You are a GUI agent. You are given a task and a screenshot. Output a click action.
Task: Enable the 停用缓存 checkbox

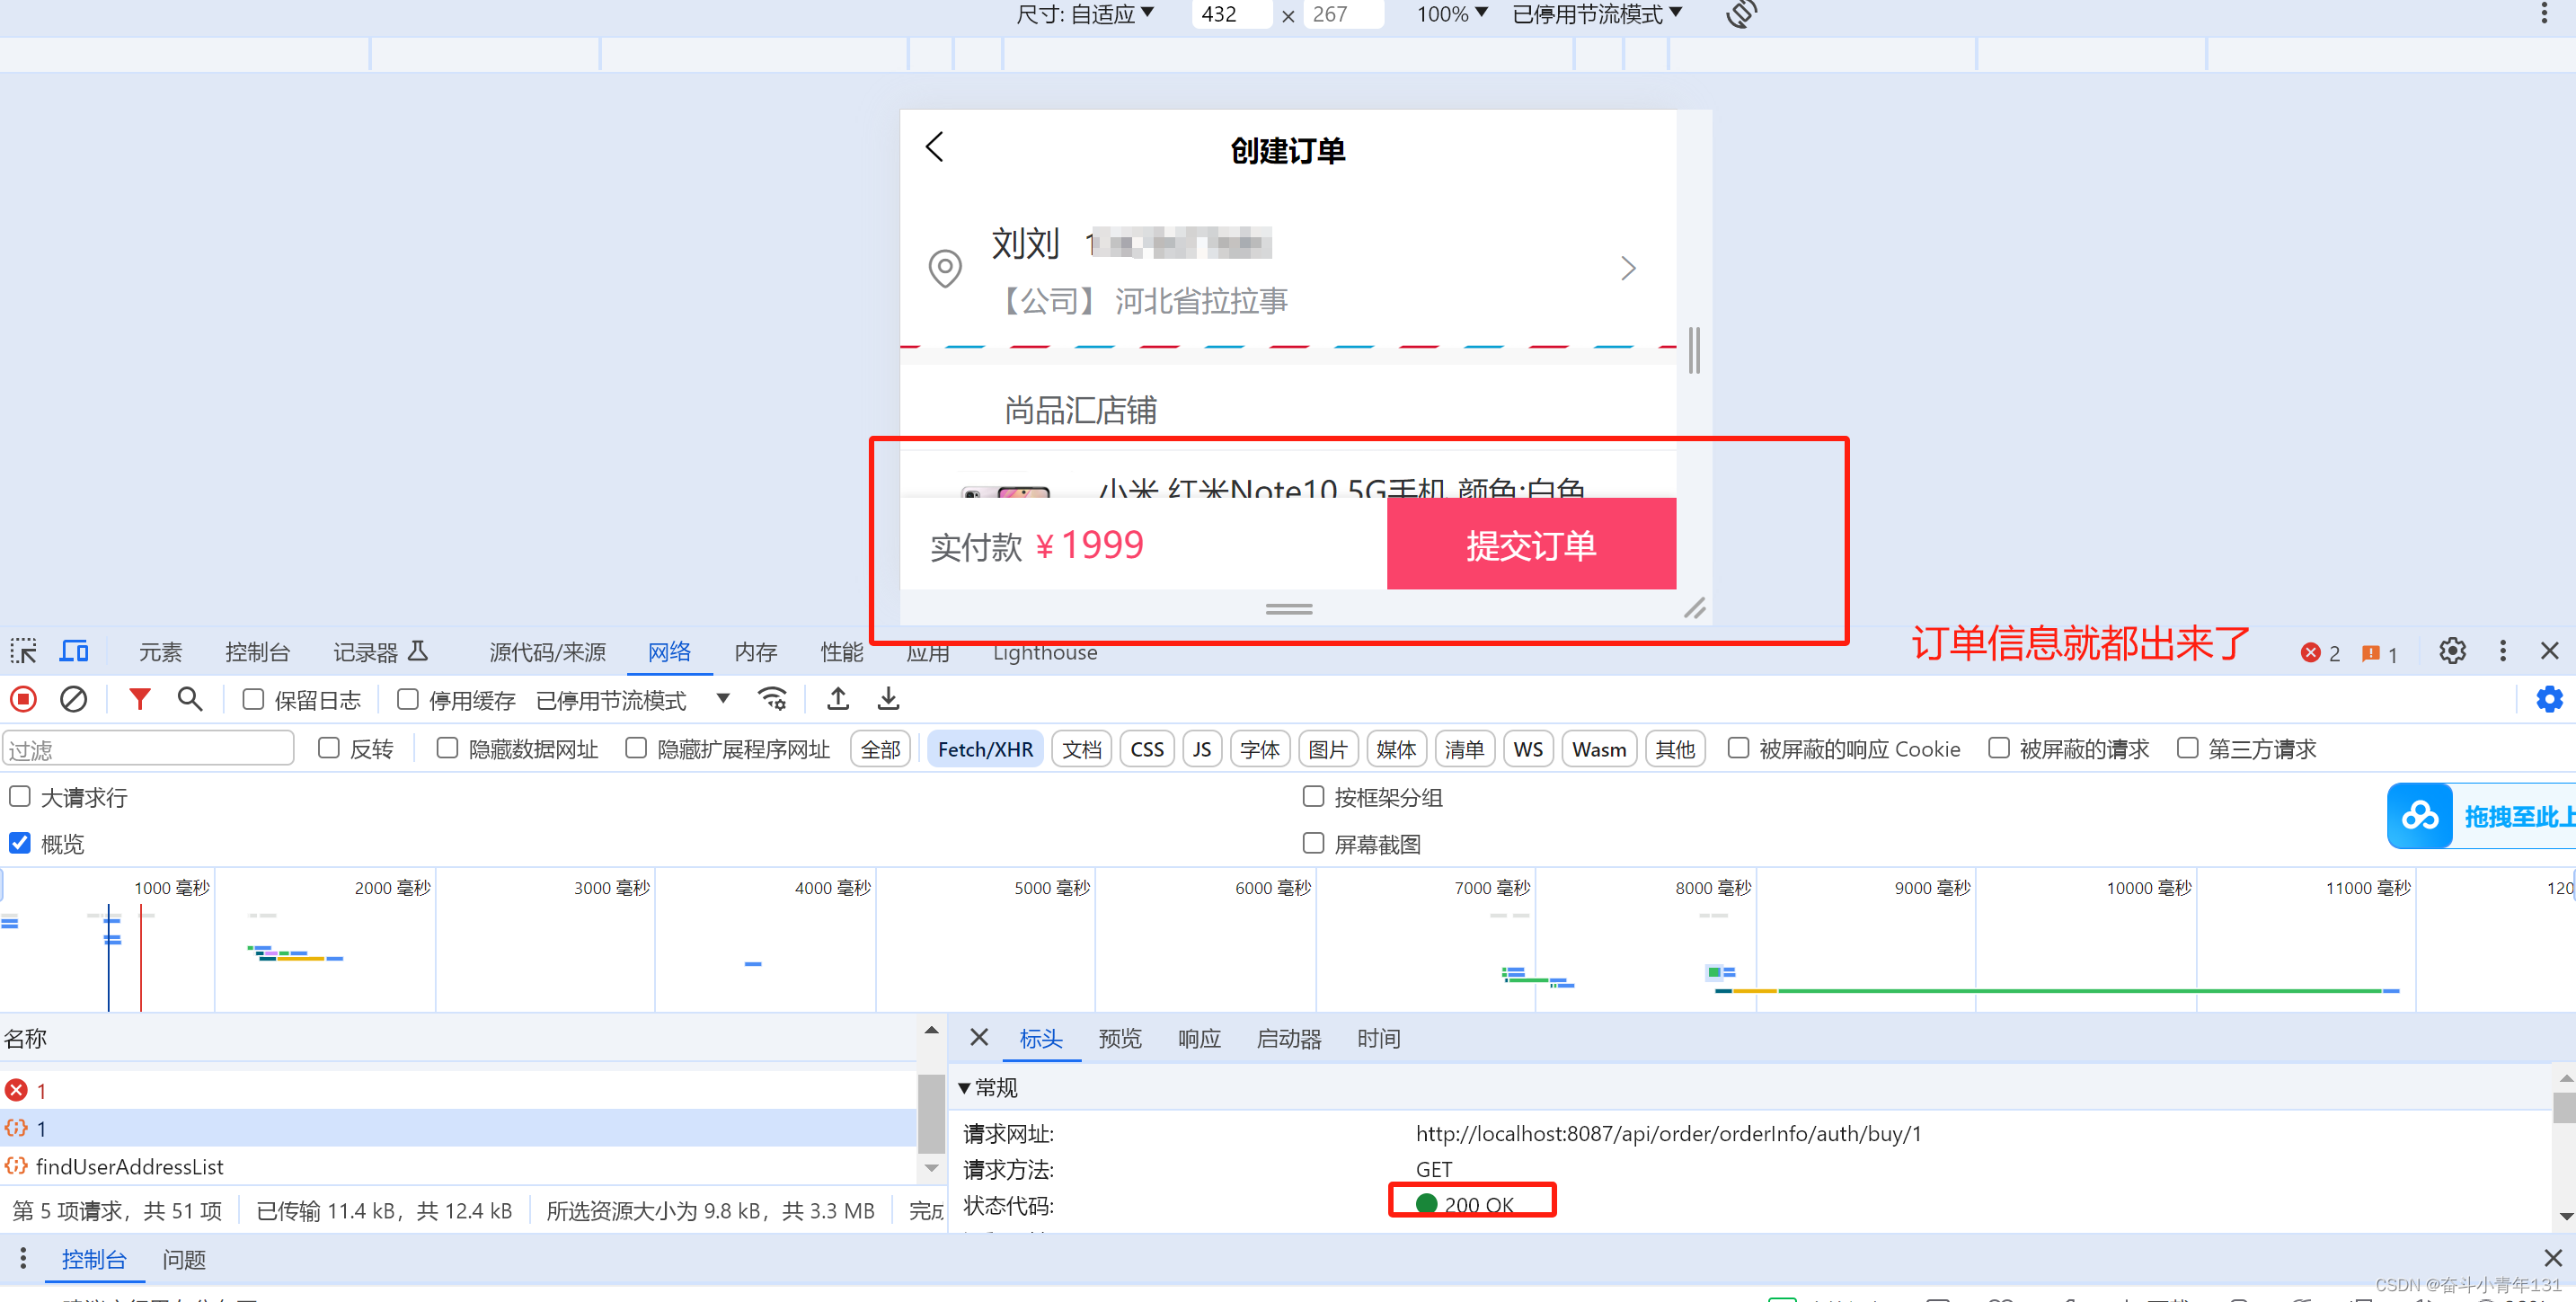pos(408,700)
